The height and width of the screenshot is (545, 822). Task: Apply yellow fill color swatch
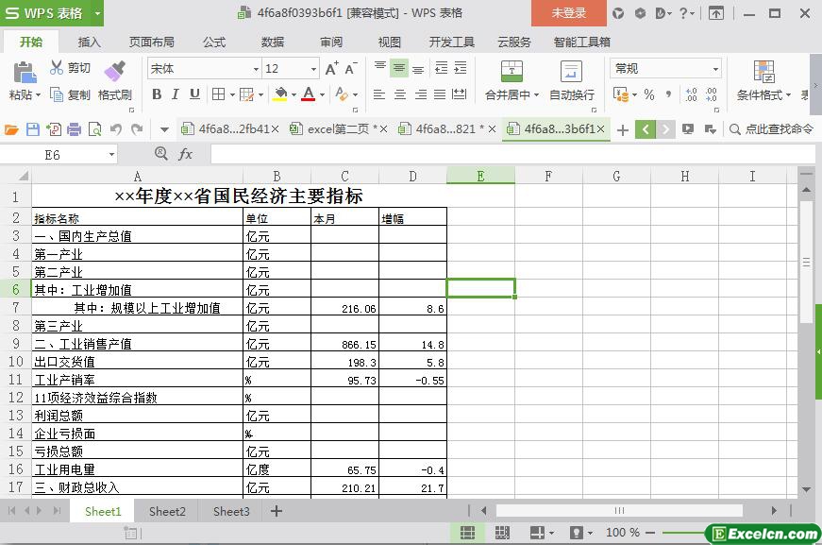[280, 94]
